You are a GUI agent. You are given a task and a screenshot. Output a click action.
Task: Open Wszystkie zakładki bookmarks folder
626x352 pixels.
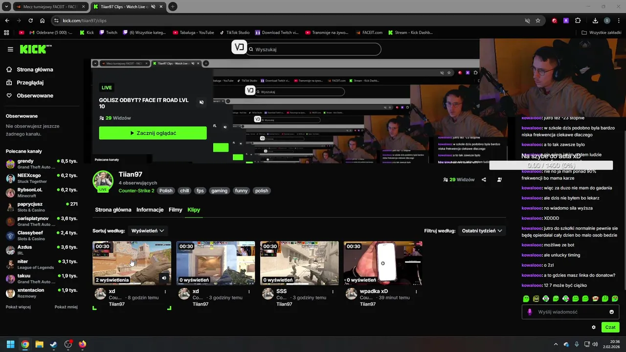[x=602, y=33]
